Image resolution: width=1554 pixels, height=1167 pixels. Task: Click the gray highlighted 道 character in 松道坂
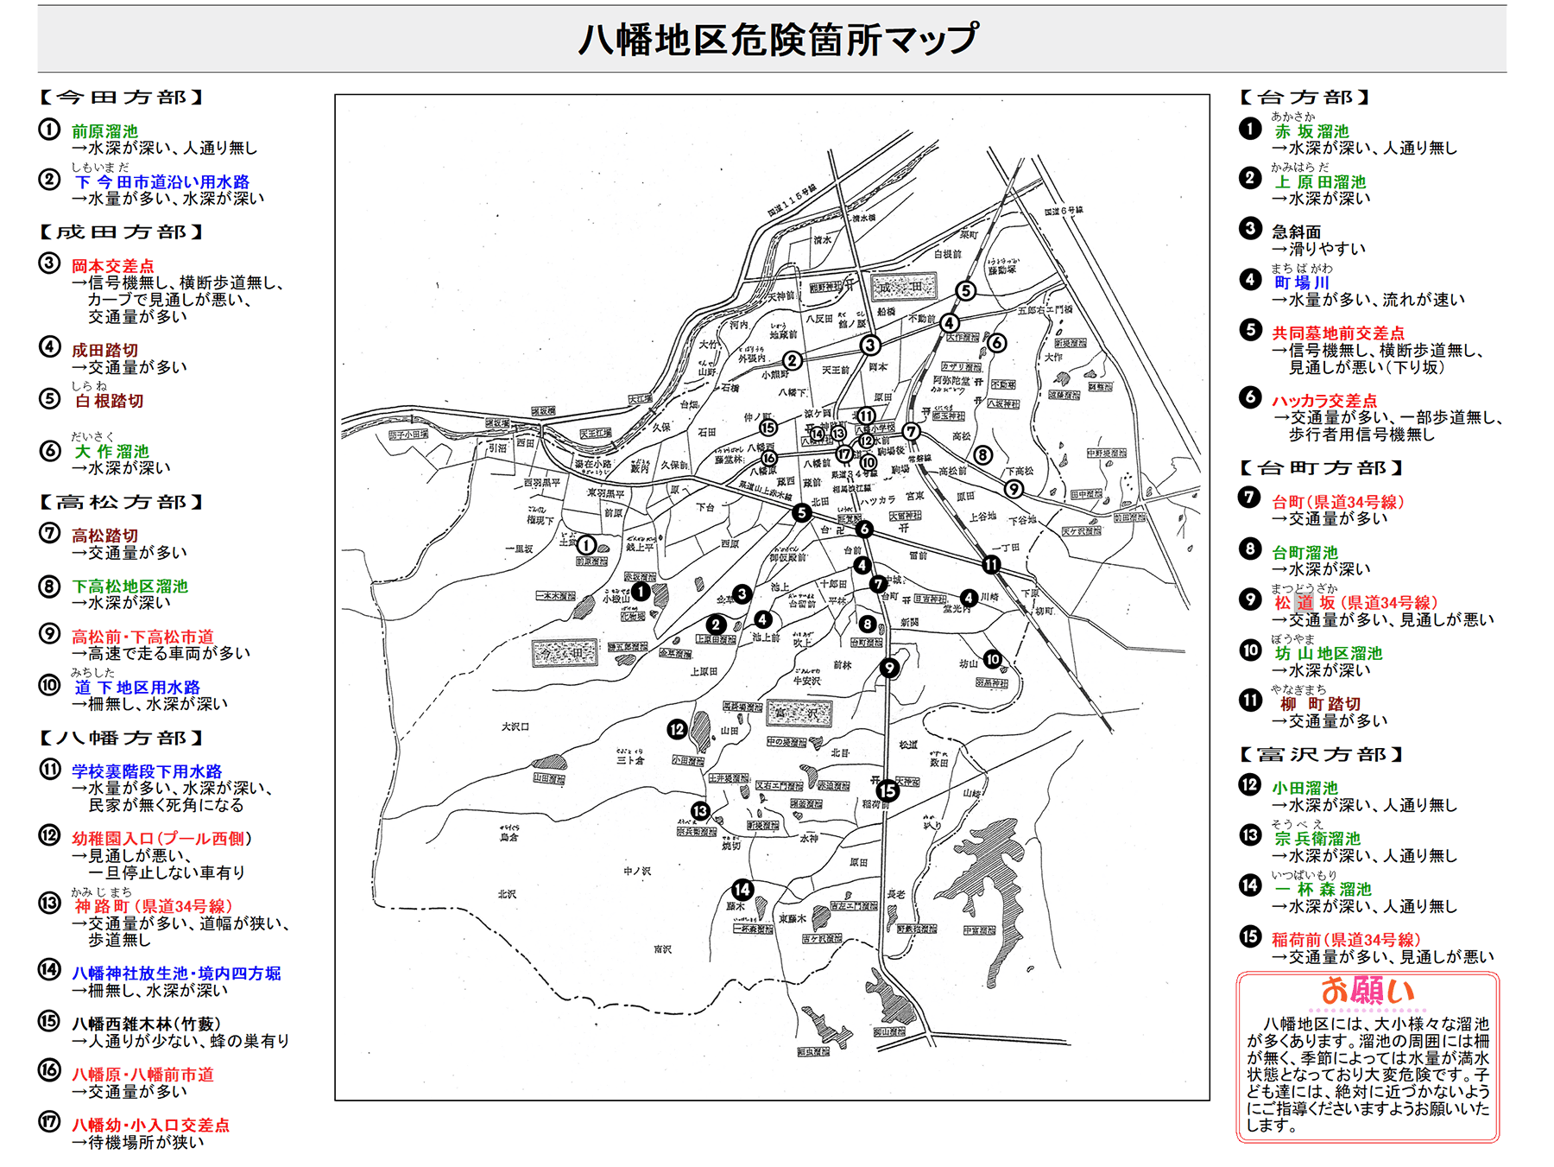click(1304, 603)
